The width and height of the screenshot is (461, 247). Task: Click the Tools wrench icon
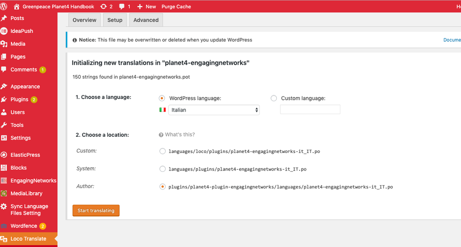[4, 125]
